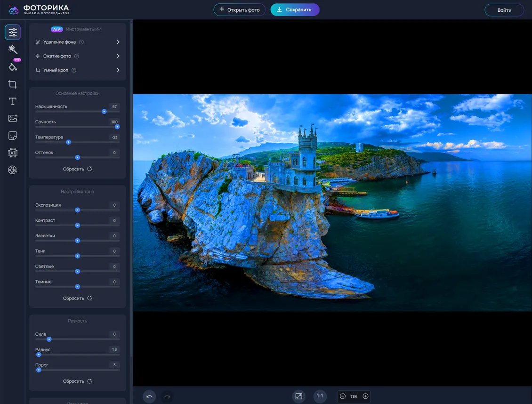Click the Насыщенность slider handle
This screenshot has width=532, height=404.
coord(104,112)
